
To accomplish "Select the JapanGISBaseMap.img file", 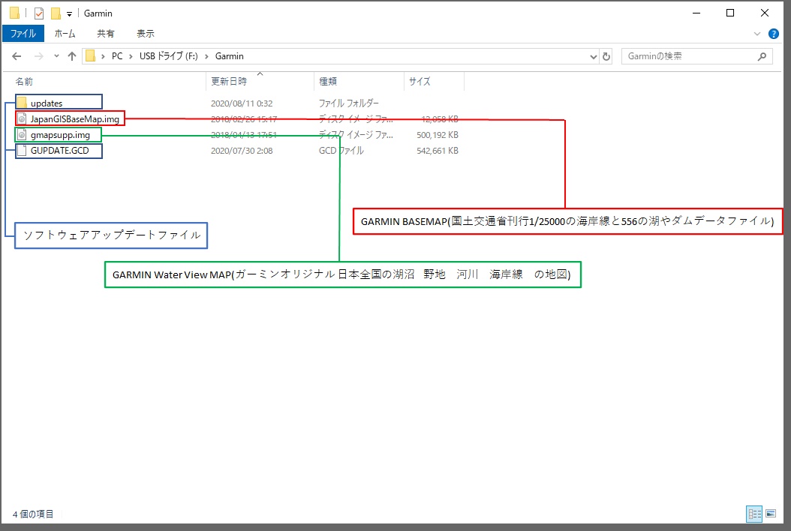I will pyautogui.click(x=74, y=119).
